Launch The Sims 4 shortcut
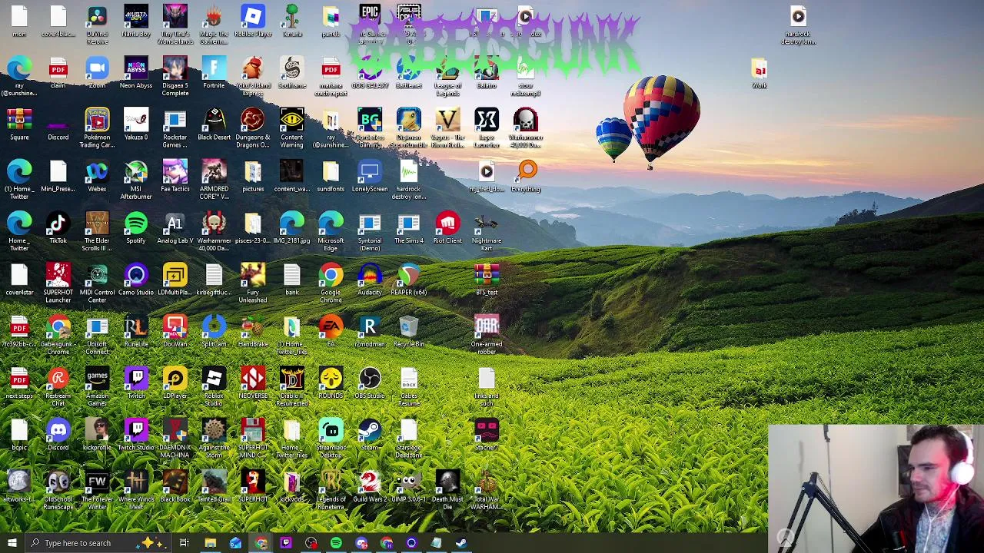Image resolution: width=984 pixels, height=553 pixels. [409, 227]
